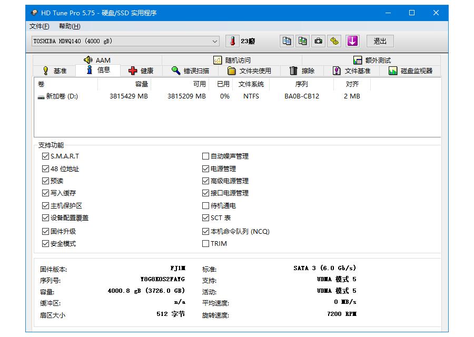Check the 自动噪声管理 checkbox
This screenshot has width=474, height=337.
pyautogui.click(x=205, y=156)
